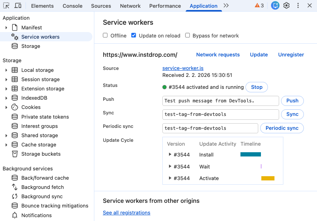
Task: Expand the Extension storage node
Action: [x=6, y=89]
